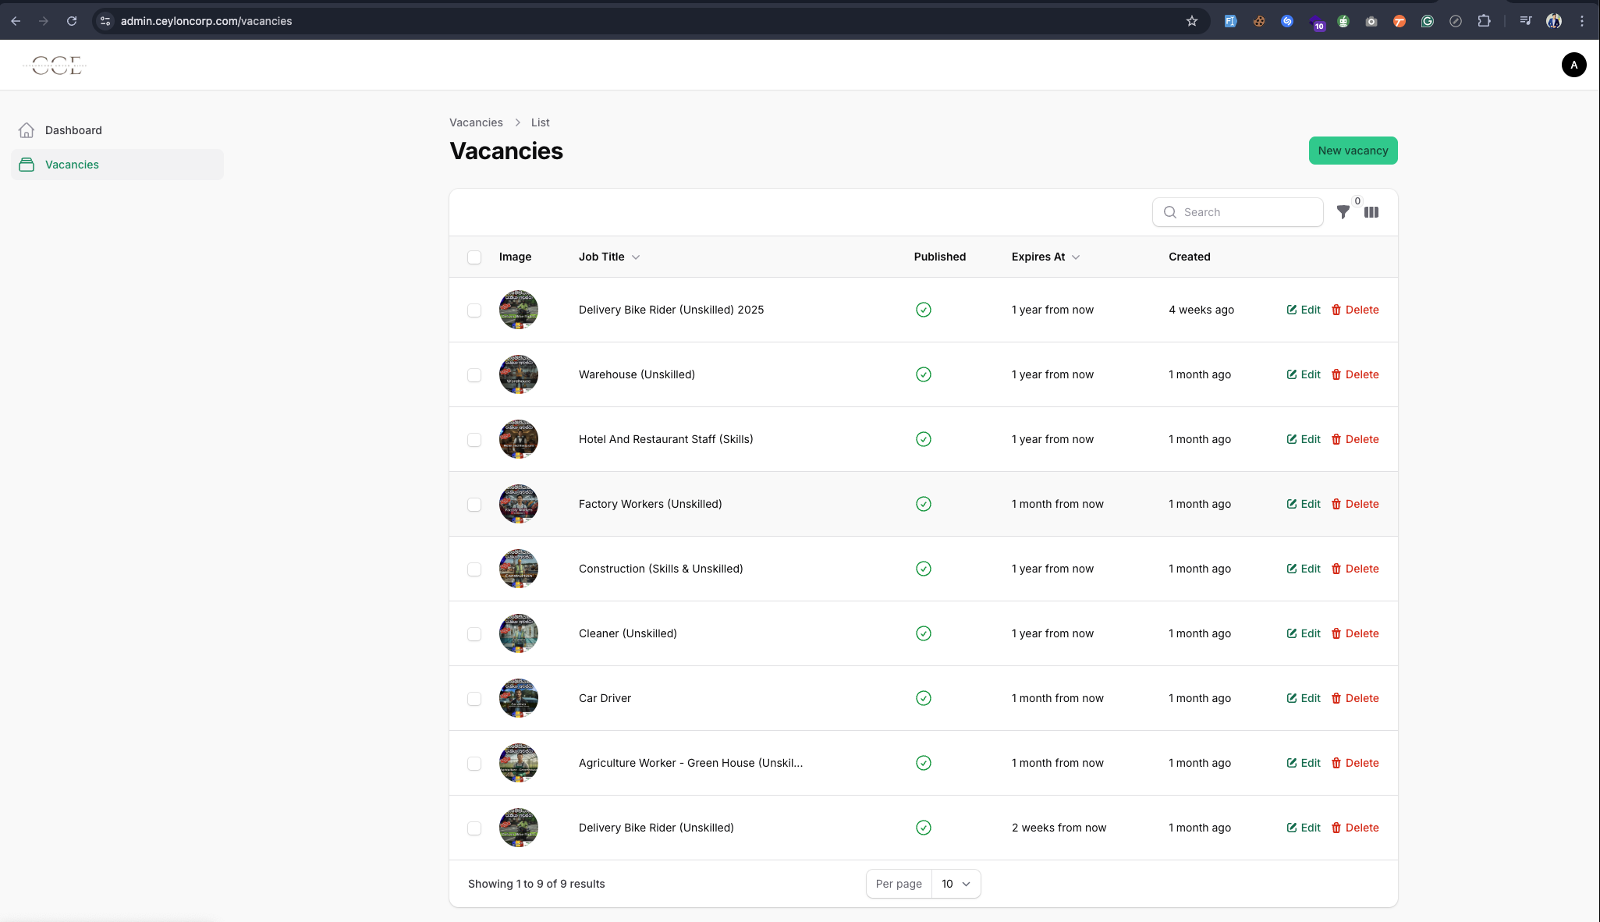Sort by Expires At using its chevron
This screenshot has width=1600, height=922.
pyautogui.click(x=1076, y=257)
